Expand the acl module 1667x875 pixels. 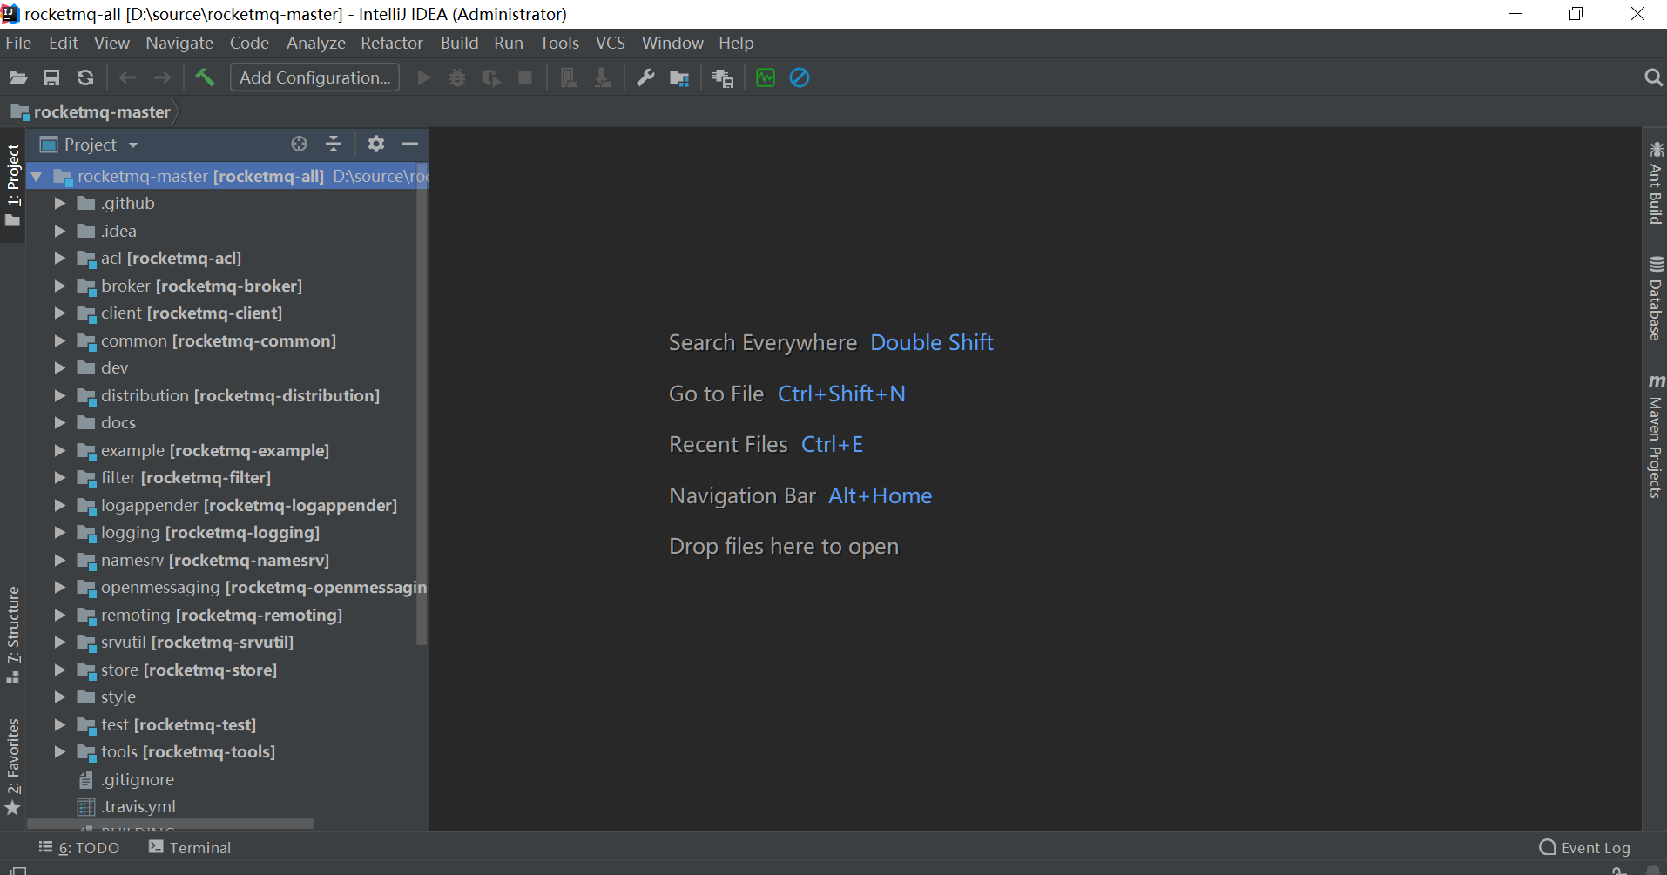tap(60, 259)
